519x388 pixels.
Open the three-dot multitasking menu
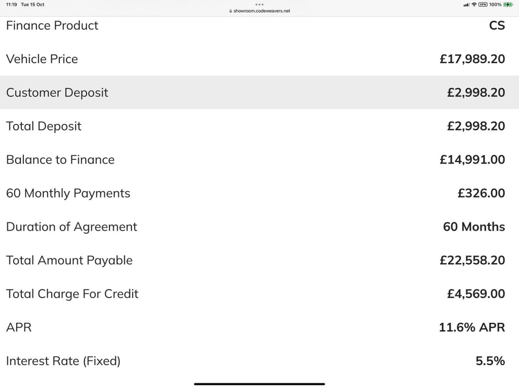(x=259, y=5)
